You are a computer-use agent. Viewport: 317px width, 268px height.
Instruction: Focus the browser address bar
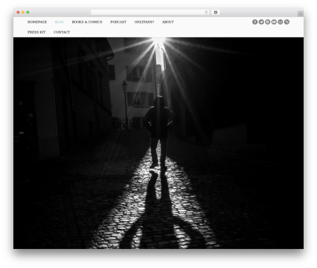click(x=150, y=13)
